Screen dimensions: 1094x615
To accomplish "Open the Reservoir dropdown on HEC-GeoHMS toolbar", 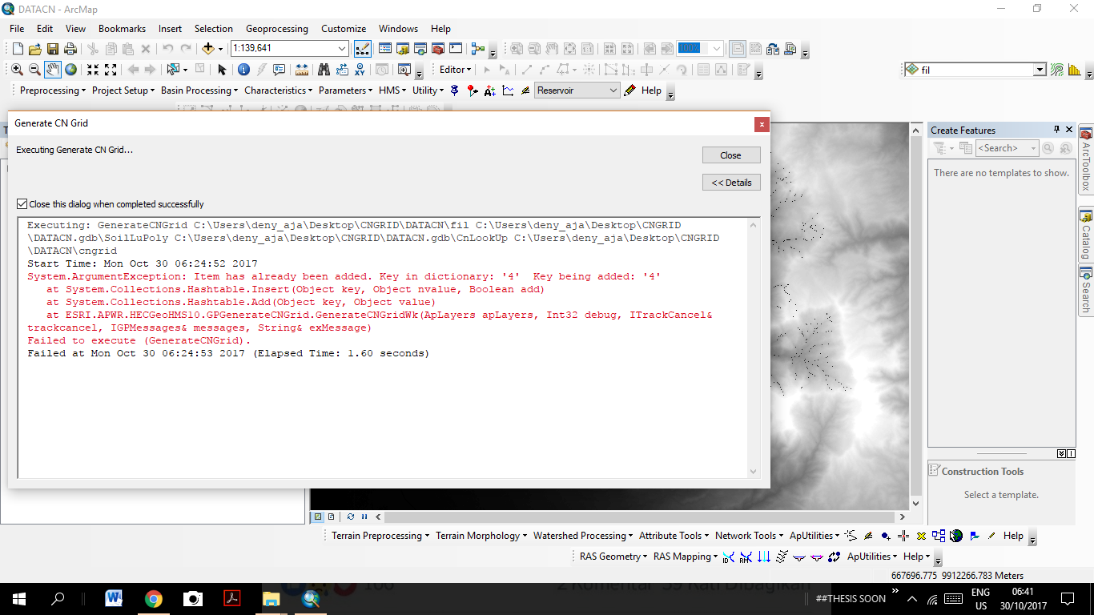I will 613,90.
